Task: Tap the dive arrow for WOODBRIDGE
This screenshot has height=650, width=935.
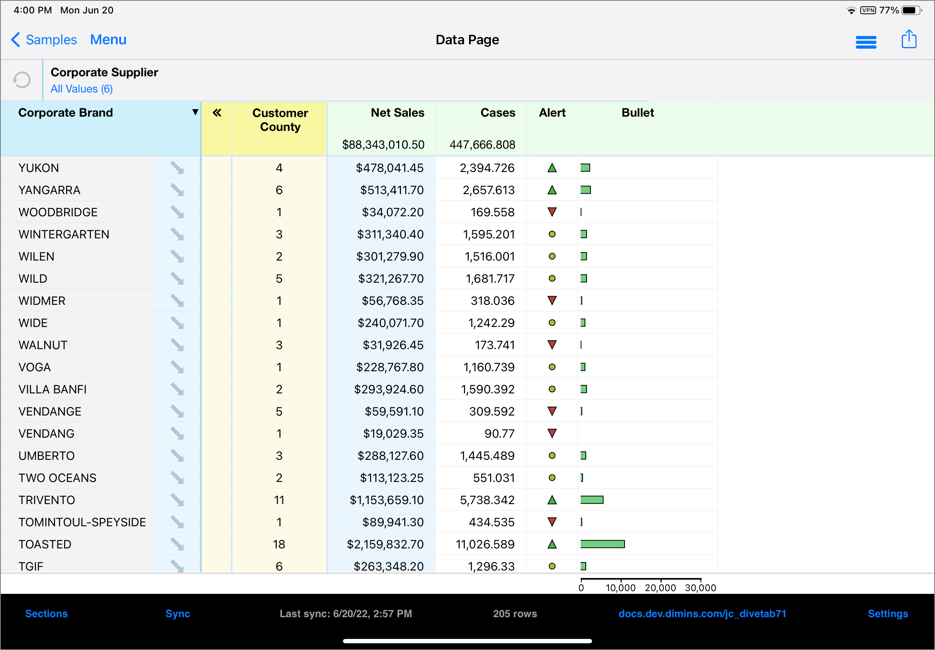Action: pos(177,212)
